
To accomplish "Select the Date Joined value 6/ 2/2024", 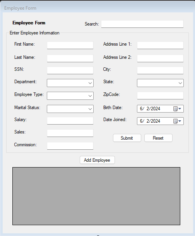I will point(150,121).
